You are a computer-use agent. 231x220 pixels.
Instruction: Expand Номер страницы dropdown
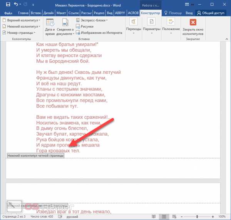pos(19,33)
